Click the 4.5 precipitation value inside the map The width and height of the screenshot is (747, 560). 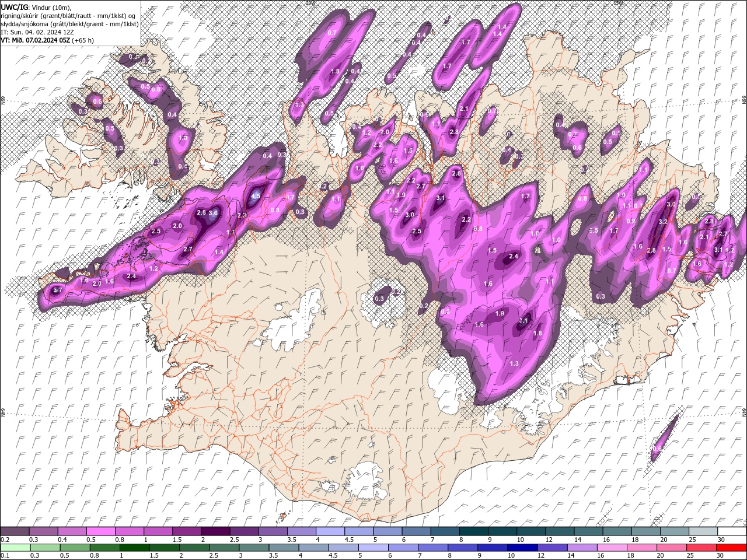click(x=255, y=196)
